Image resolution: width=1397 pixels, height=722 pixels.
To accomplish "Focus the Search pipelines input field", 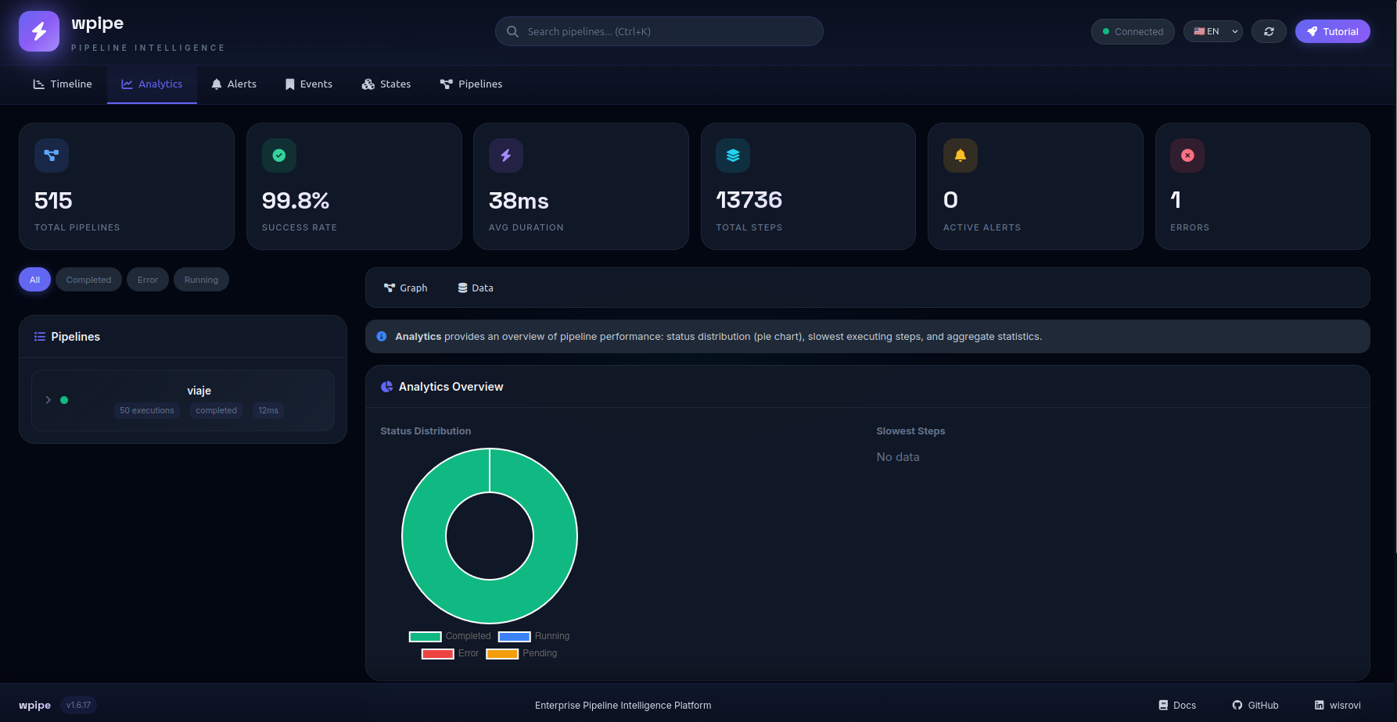I will coord(659,31).
